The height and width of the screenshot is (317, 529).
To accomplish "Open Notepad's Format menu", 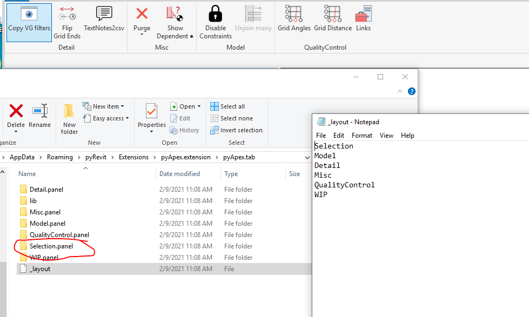I will 362,136.
